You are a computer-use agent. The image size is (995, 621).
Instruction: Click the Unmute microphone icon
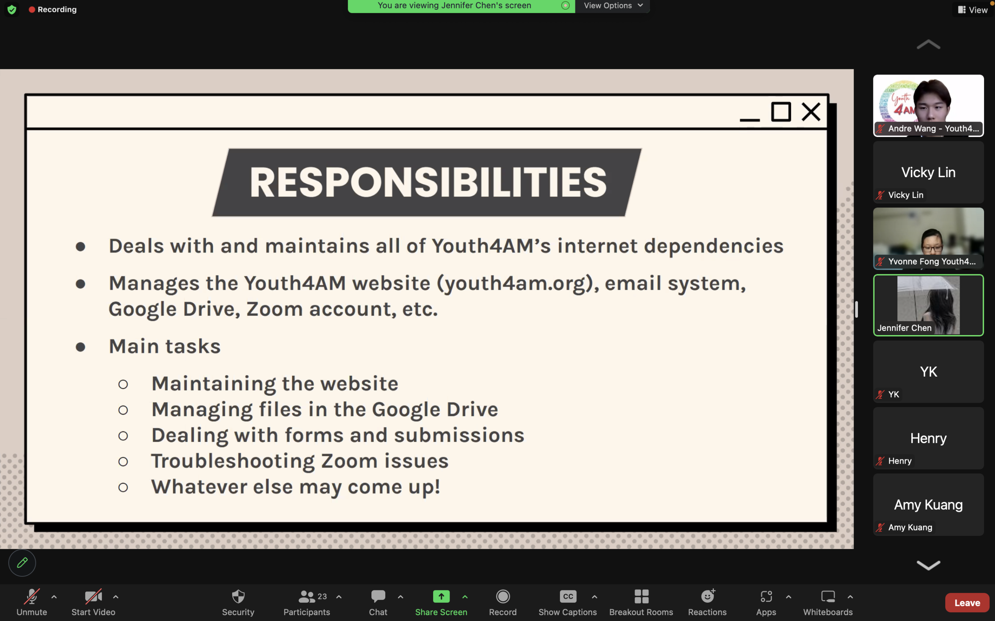click(32, 597)
